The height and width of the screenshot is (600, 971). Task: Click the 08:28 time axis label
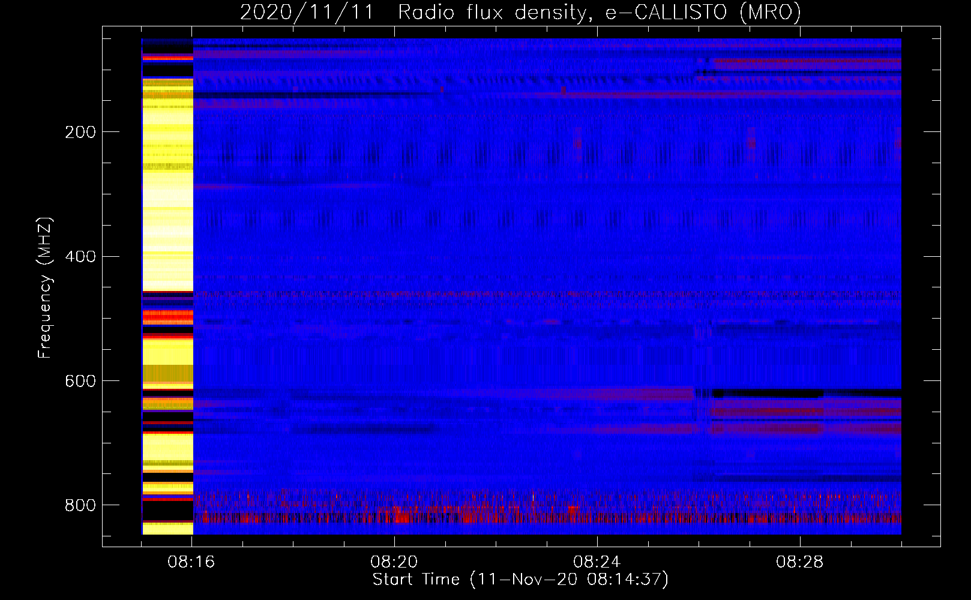(800, 562)
